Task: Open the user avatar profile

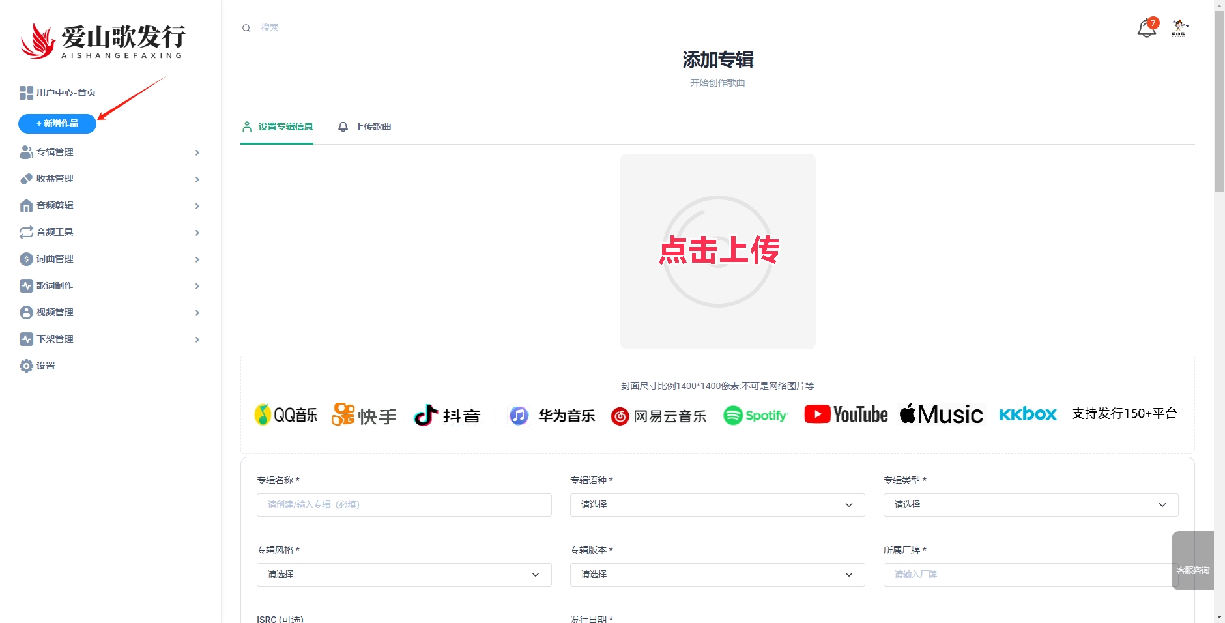Action: [x=1179, y=28]
